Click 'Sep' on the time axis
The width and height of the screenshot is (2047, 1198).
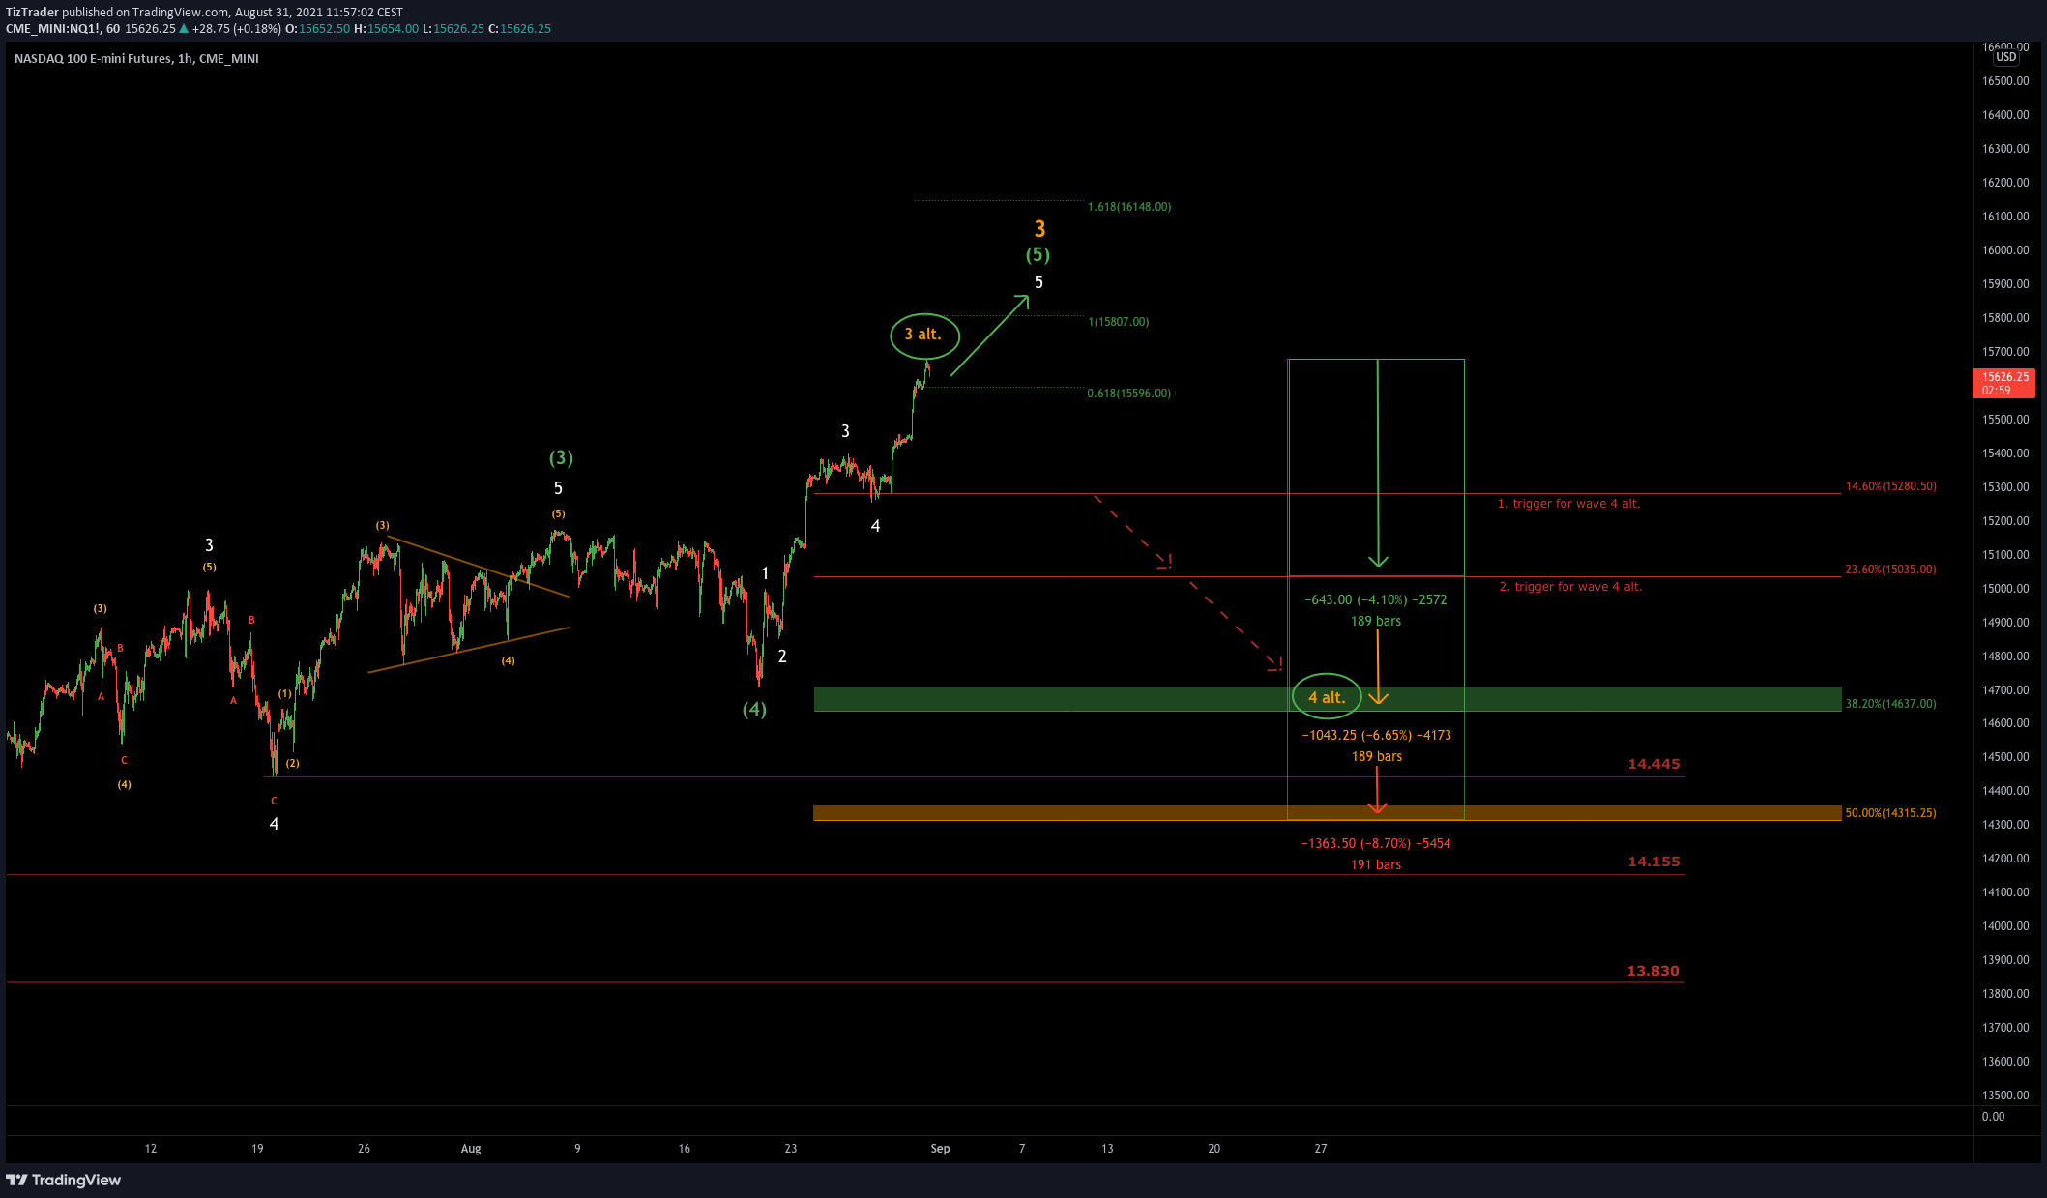pos(940,1149)
